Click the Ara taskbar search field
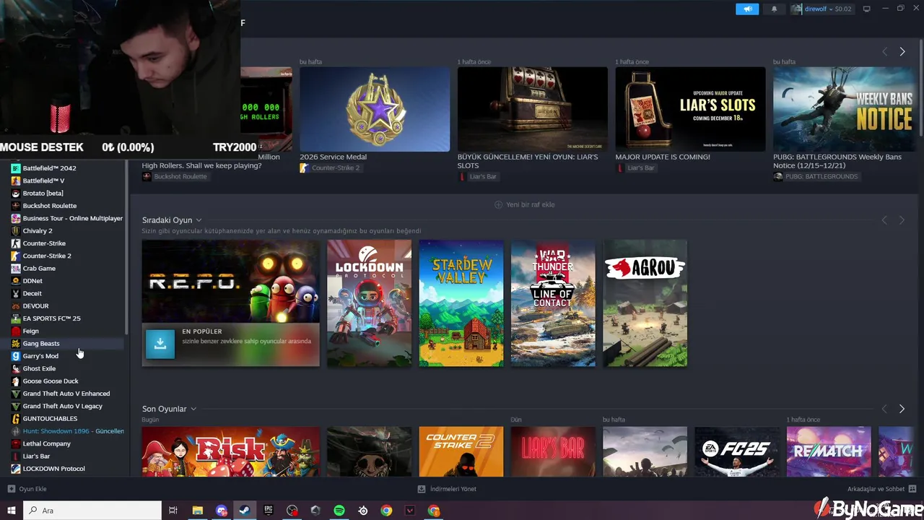 pos(92,511)
